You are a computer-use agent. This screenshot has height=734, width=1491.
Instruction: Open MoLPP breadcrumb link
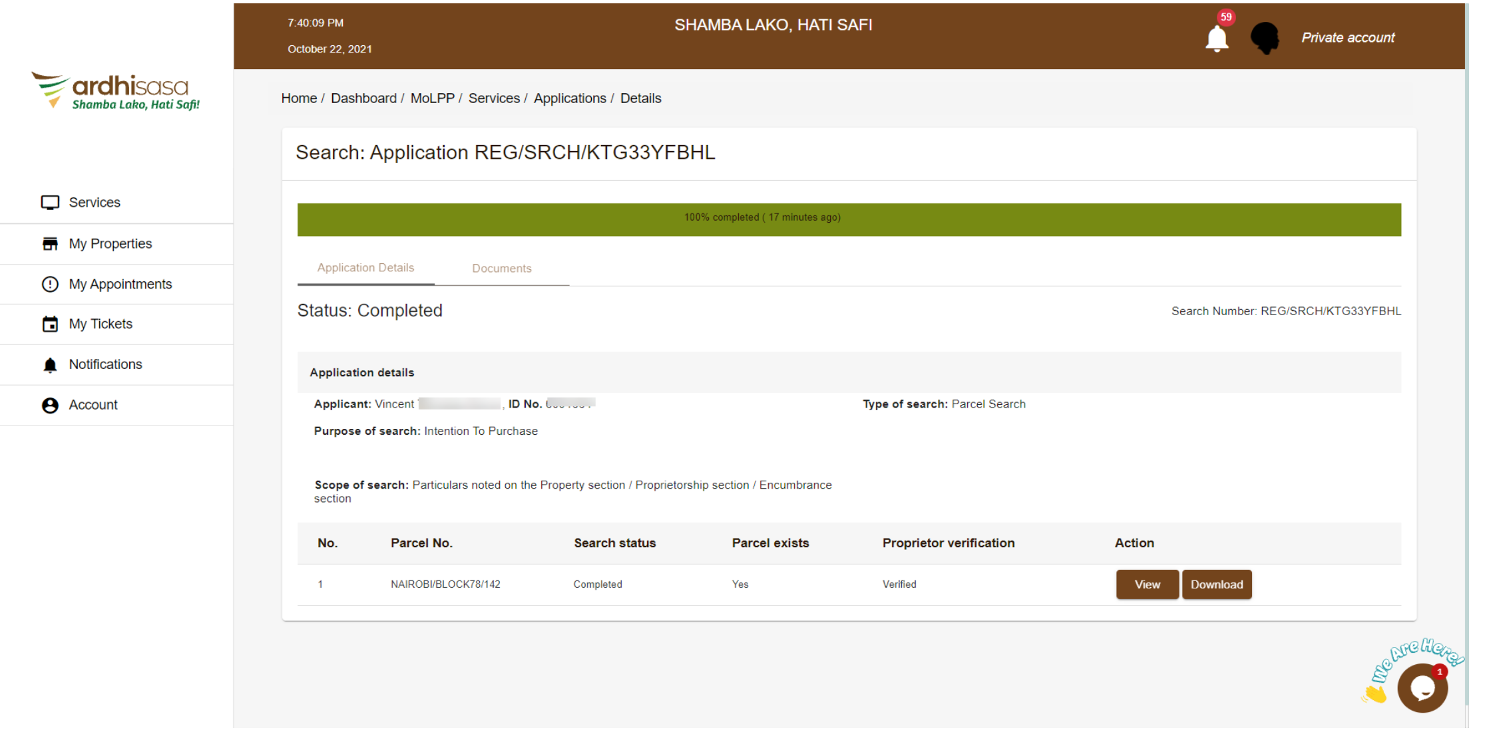click(x=432, y=98)
